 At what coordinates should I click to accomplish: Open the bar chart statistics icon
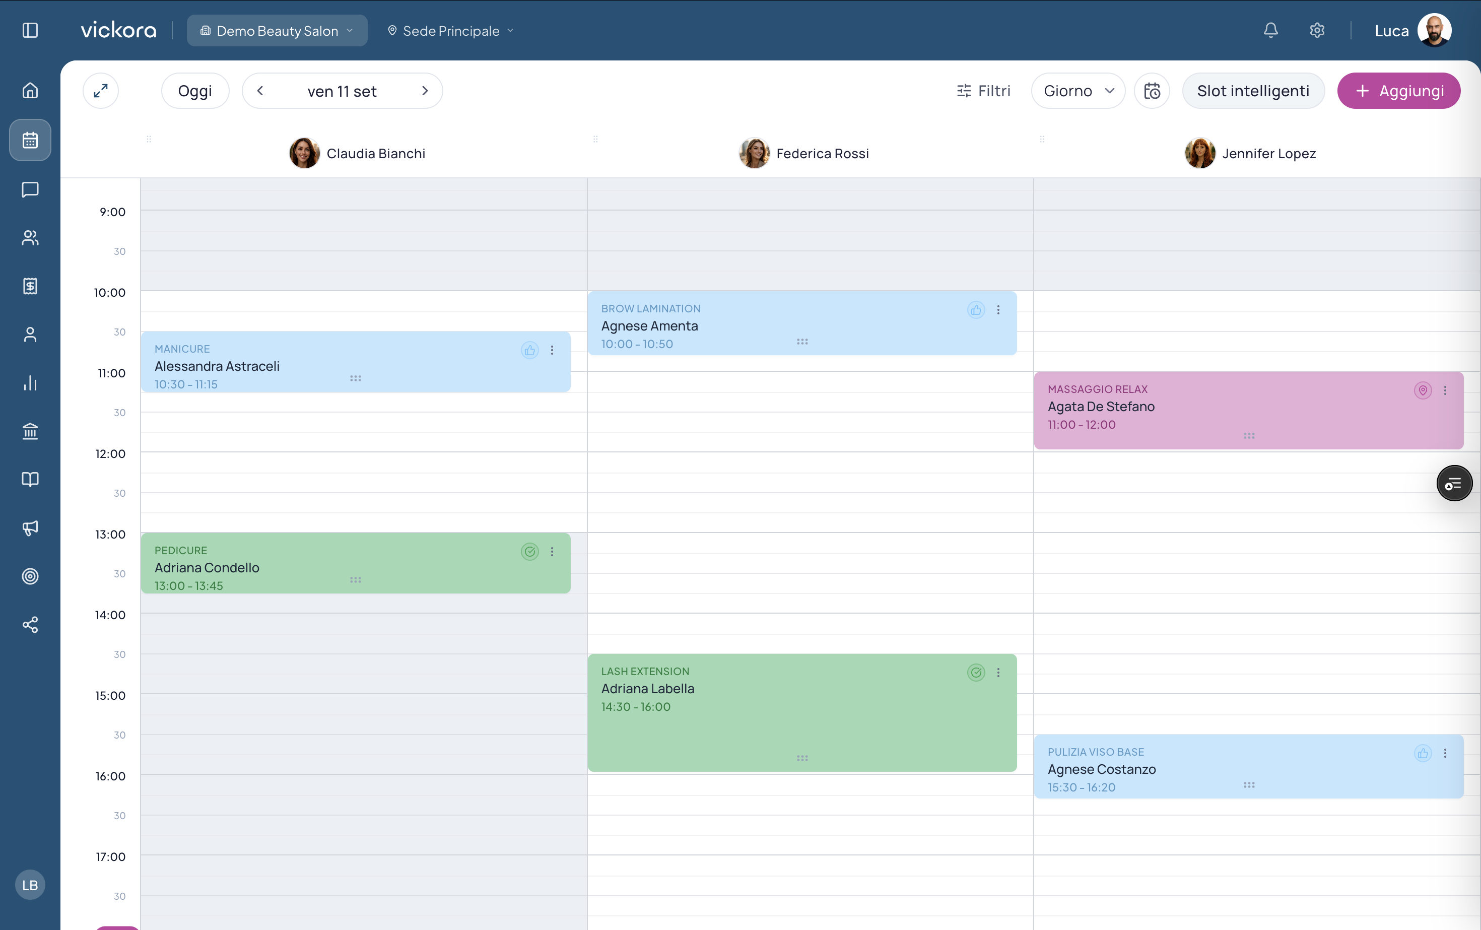(x=30, y=383)
